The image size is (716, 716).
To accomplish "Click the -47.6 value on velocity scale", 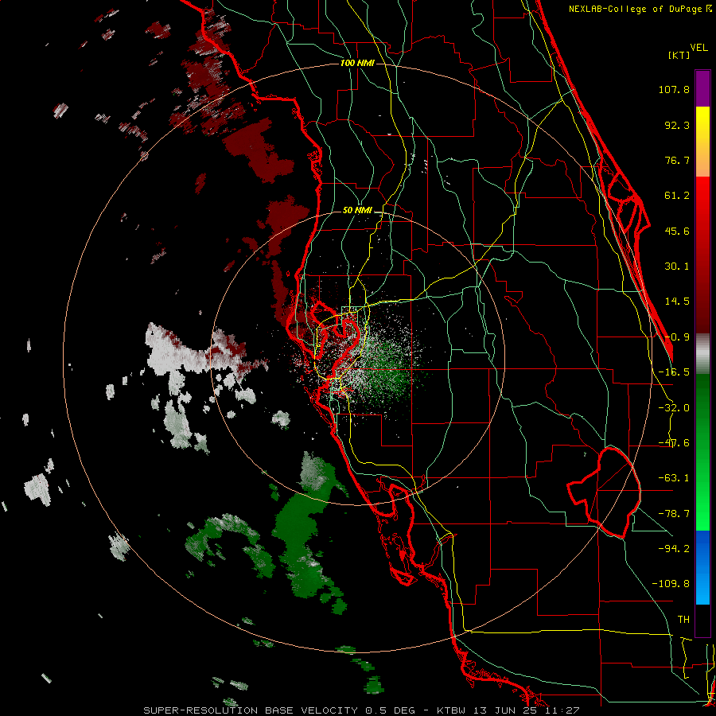I will pos(674,443).
